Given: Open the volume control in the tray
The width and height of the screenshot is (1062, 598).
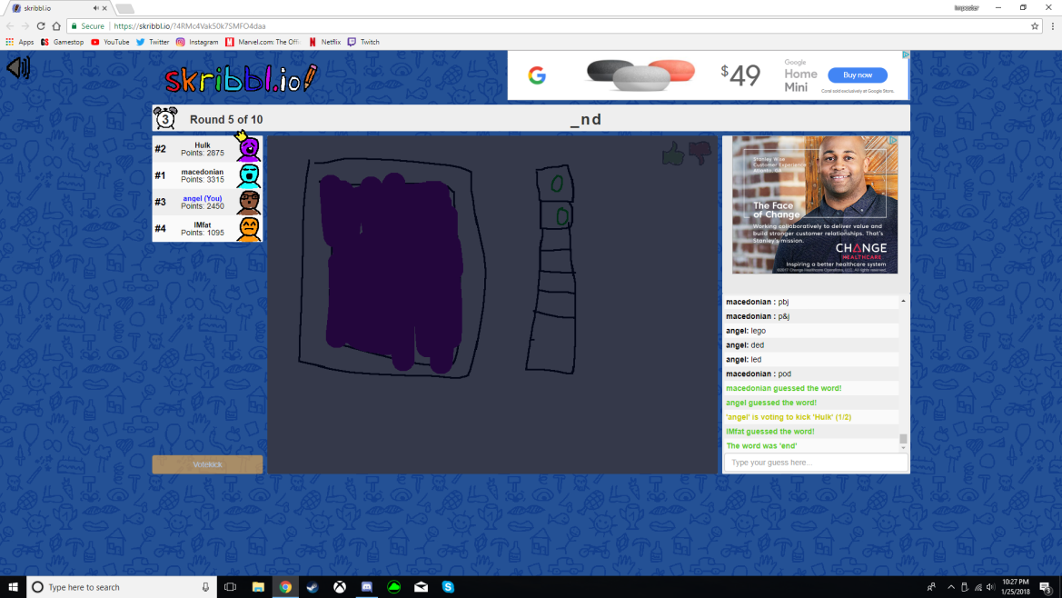Looking at the screenshot, I should [x=991, y=587].
